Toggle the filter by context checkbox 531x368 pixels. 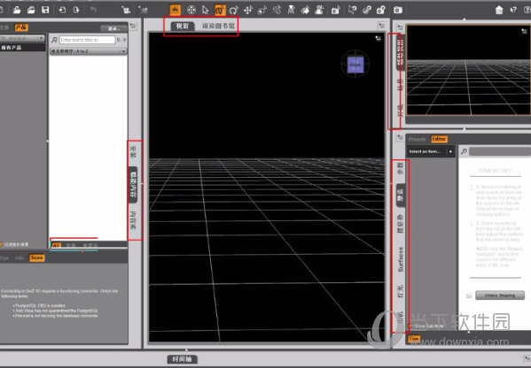pos(2,244)
